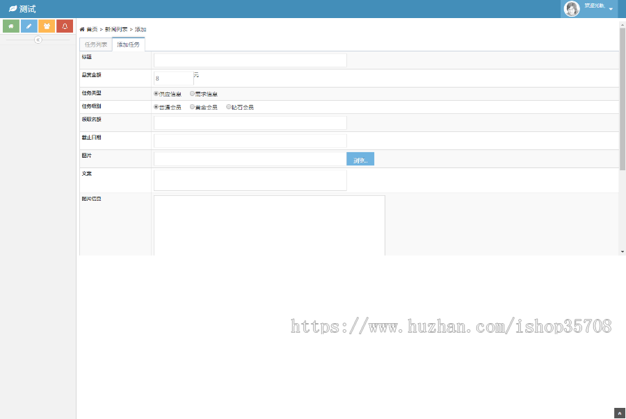Click the back-to-top arrow button

(620, 413)
